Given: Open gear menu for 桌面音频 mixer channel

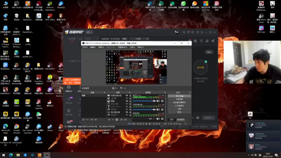Looking at the screenshot, I should coord(162,119).
